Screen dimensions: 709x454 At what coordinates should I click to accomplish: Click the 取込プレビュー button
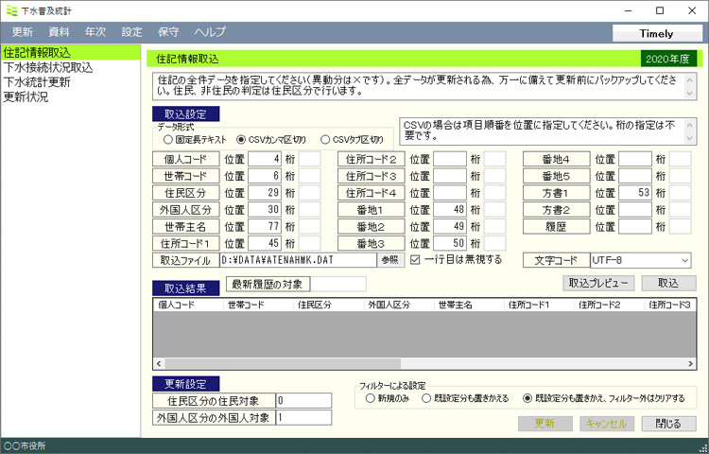[x=597, y=283]
